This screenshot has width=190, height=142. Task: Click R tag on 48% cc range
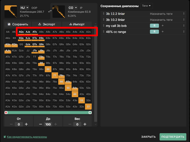(x=154, y=32)
